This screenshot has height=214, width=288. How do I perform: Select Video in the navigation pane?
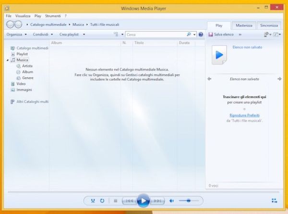point(21,84)
